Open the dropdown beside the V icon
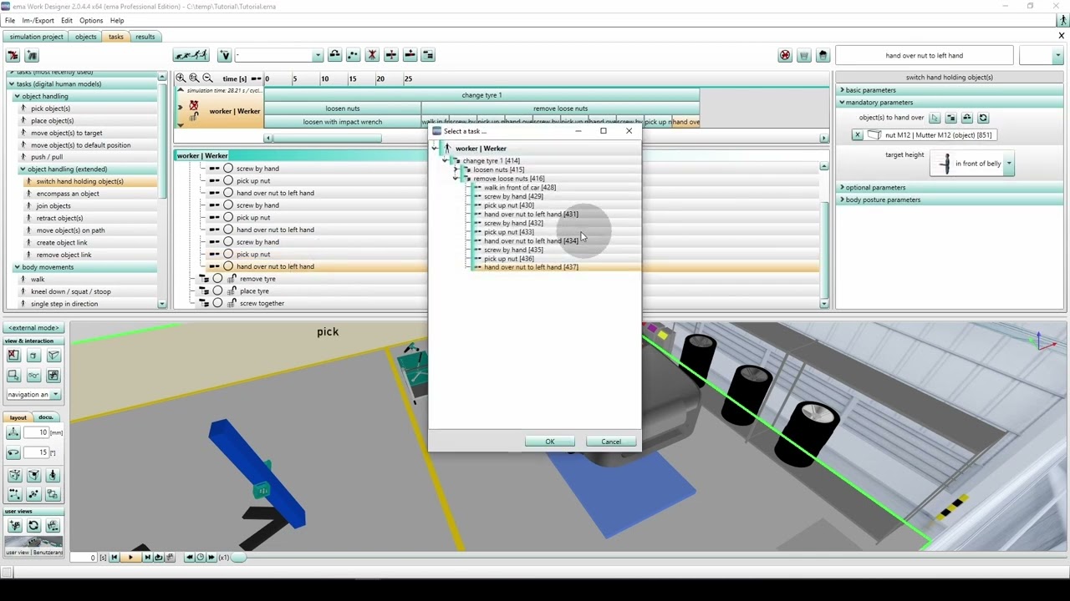The image size is (1070, 601). 318,56
